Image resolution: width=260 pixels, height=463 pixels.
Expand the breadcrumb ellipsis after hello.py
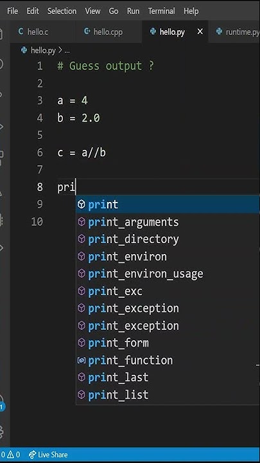pos(67,51)
